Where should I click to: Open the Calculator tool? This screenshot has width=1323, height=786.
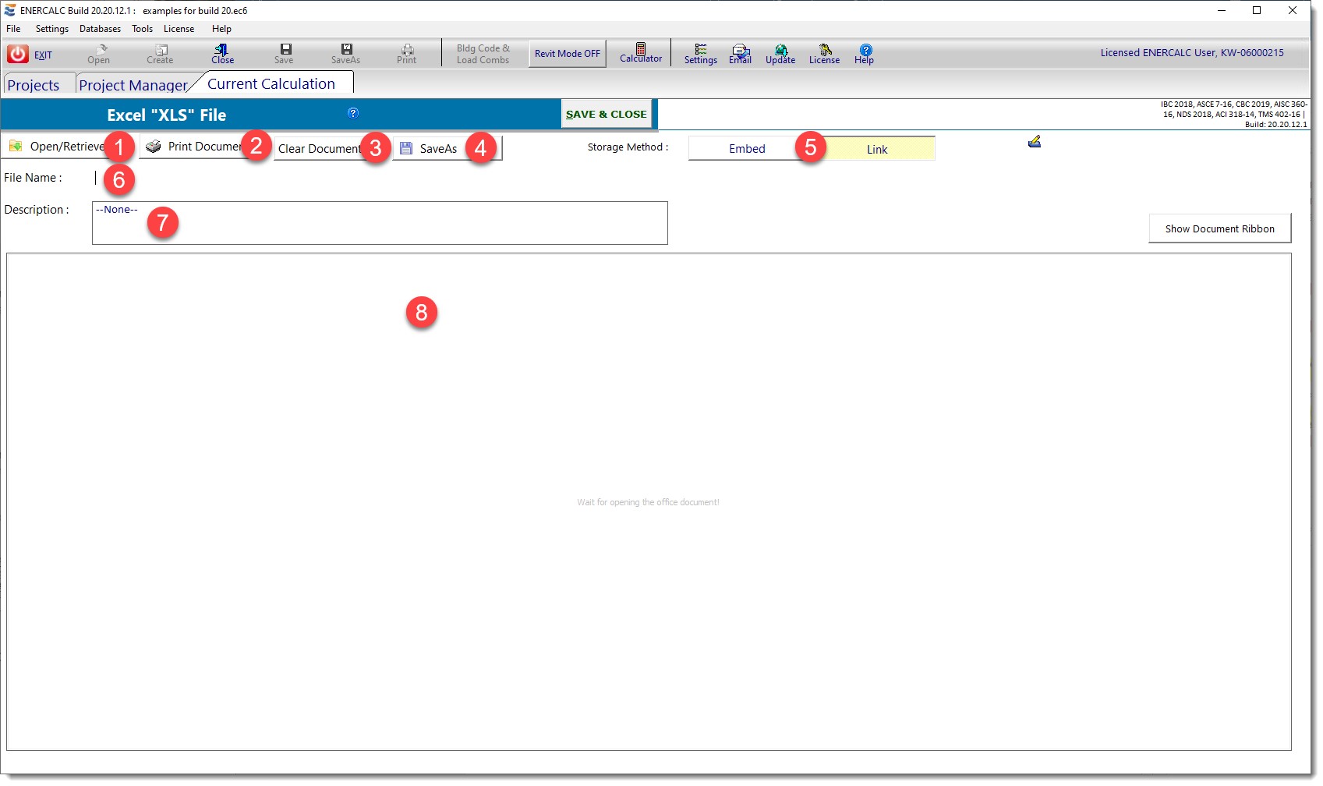pyautogui.click(x=640, y=53)
